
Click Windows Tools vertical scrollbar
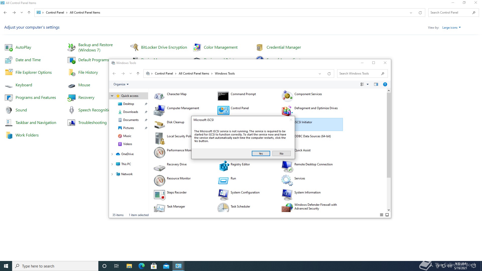pos(389,135)
